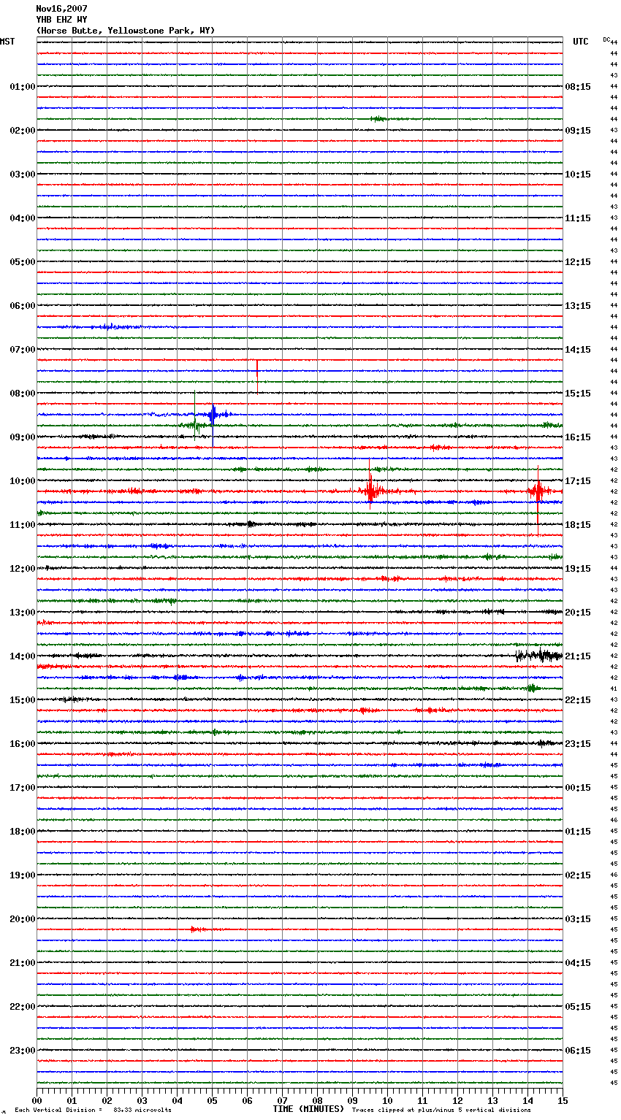Click the 19:15 UTC time label

578,569
